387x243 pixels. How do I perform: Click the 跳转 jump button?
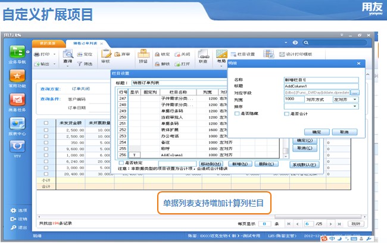pos(355,224)
